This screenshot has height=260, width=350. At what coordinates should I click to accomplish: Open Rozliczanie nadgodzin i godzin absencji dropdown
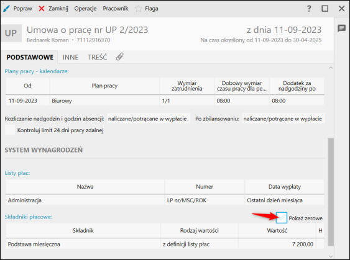pos(149,119)
